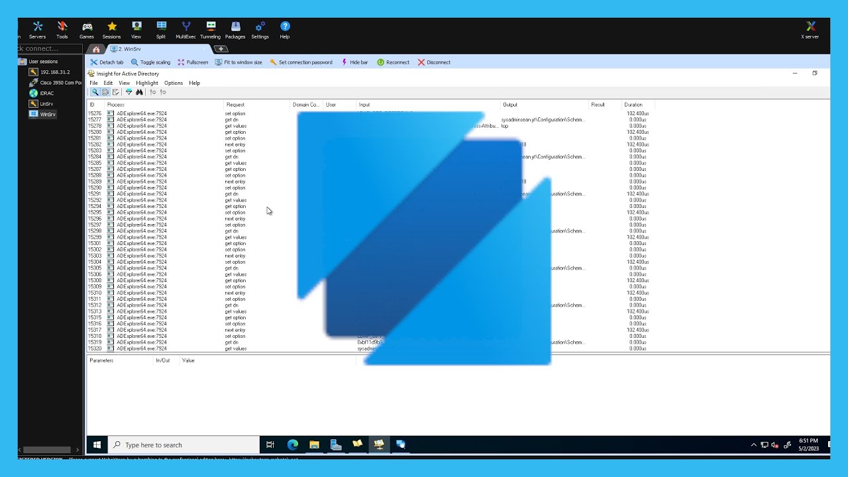Click Set connection password
The image size is (848, 477).
click(301, 62)
